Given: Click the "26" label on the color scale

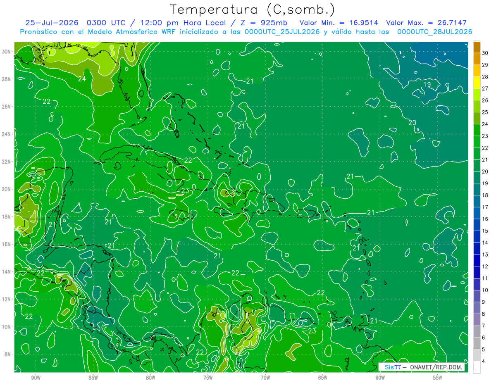Looking at the screenshot, I should (485, 100).
